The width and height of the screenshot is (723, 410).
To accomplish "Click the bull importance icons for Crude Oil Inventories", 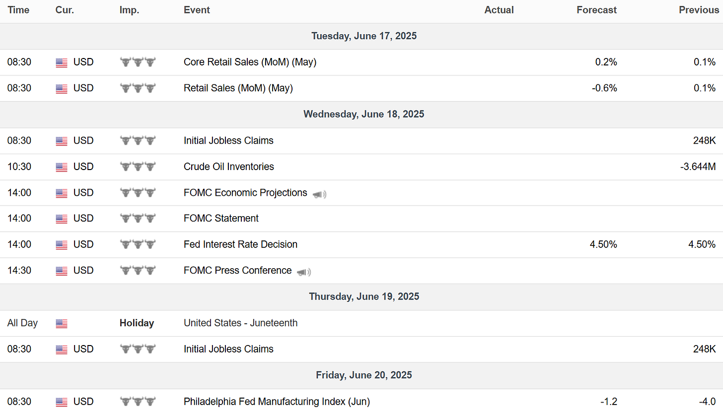I will point(138,167).
